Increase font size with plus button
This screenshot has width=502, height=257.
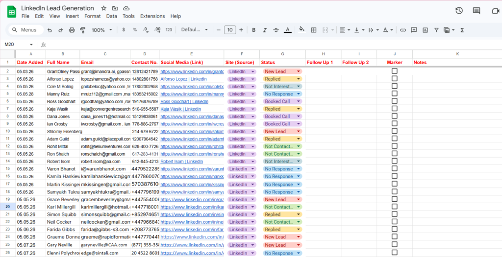(241, 30)
